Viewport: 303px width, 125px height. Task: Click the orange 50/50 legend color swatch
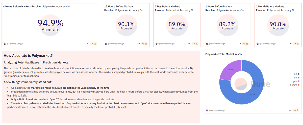point(299,85)
